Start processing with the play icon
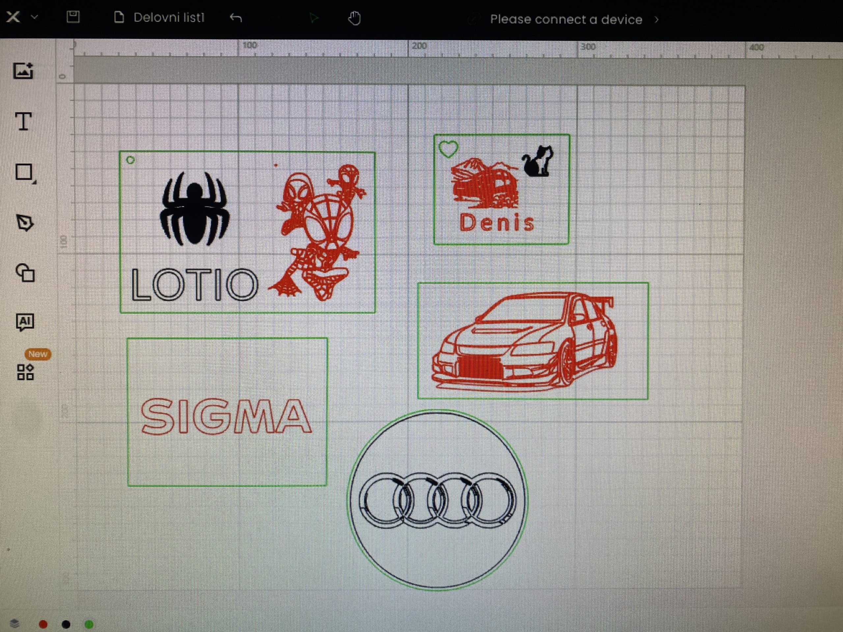 point(313,18)
